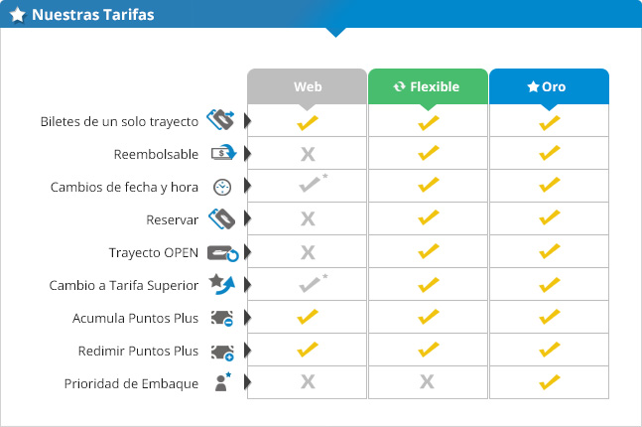Click the gray Web column header
The image size is (642, 427).
click(307, 86)
